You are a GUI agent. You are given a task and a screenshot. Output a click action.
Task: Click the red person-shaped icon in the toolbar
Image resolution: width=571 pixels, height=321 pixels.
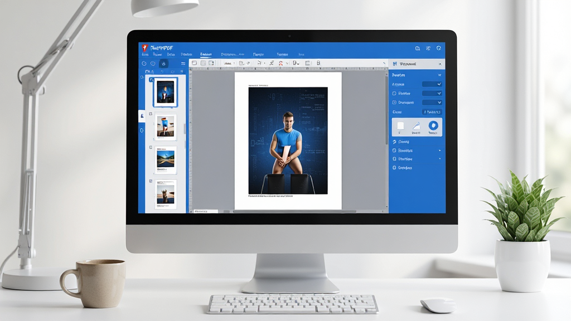280,63
